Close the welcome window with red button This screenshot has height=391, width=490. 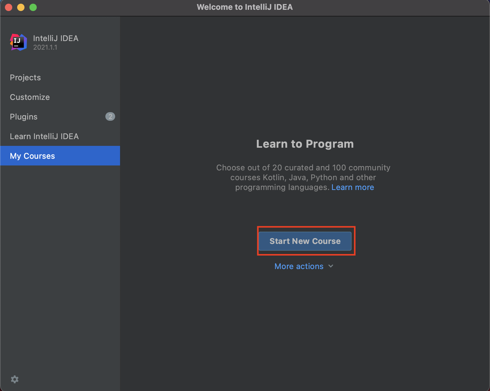point(9,7)
